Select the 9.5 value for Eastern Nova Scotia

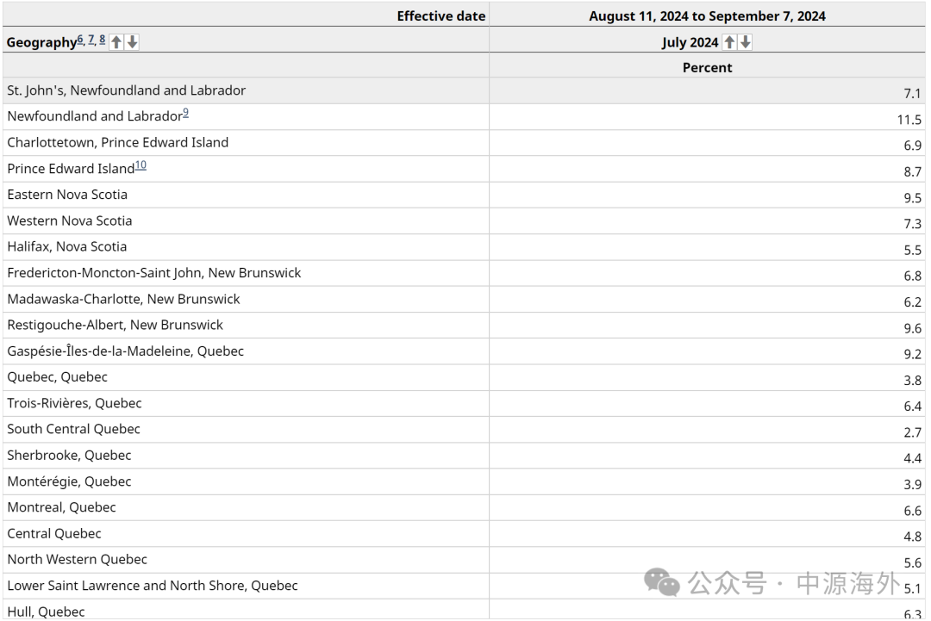913,198
